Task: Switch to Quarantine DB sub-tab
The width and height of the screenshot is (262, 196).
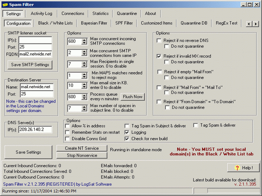Action: pyautogui.click(x=194, y=23)
